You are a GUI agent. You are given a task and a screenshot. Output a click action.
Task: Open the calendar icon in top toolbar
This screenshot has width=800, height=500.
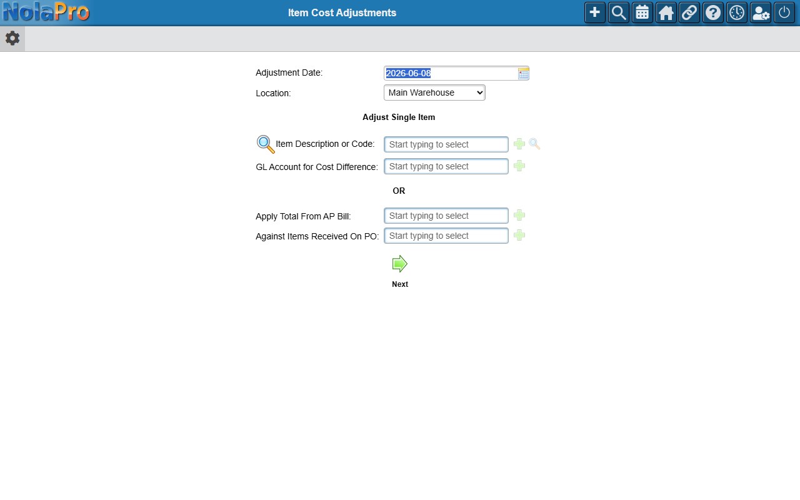pyautogui.click(x=642, y=12)
